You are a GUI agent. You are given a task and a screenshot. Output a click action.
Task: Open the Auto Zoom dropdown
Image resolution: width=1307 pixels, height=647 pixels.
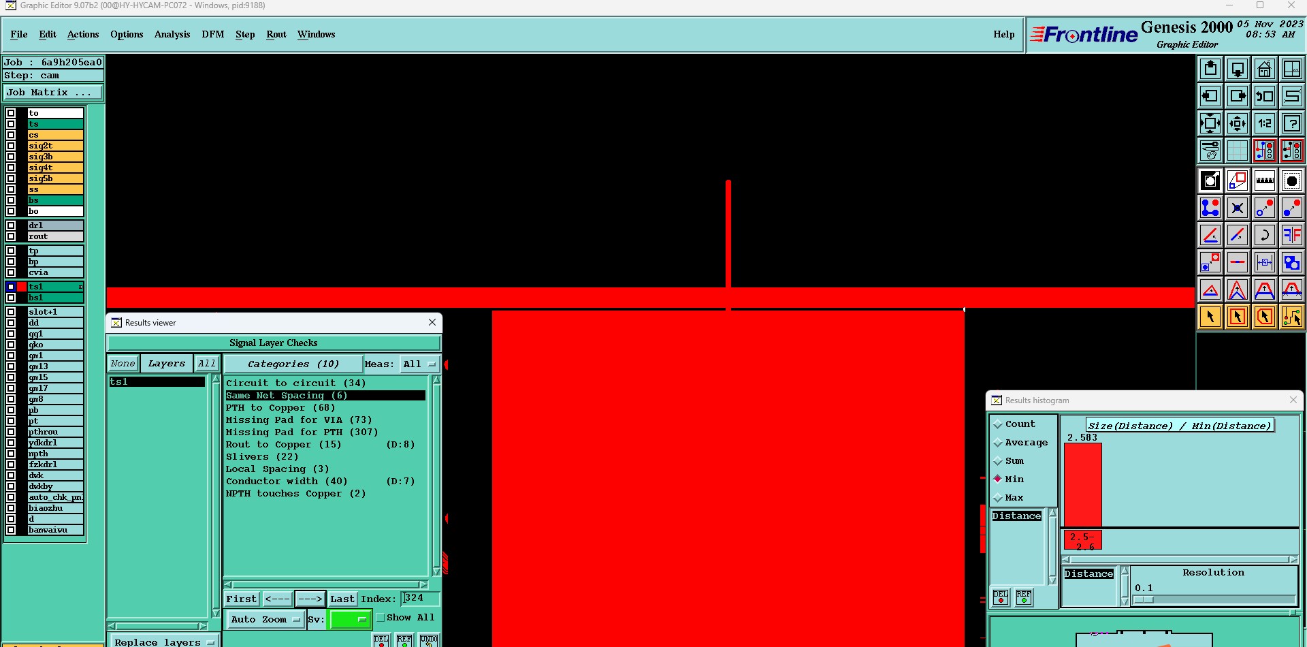(x=265, y=620)
